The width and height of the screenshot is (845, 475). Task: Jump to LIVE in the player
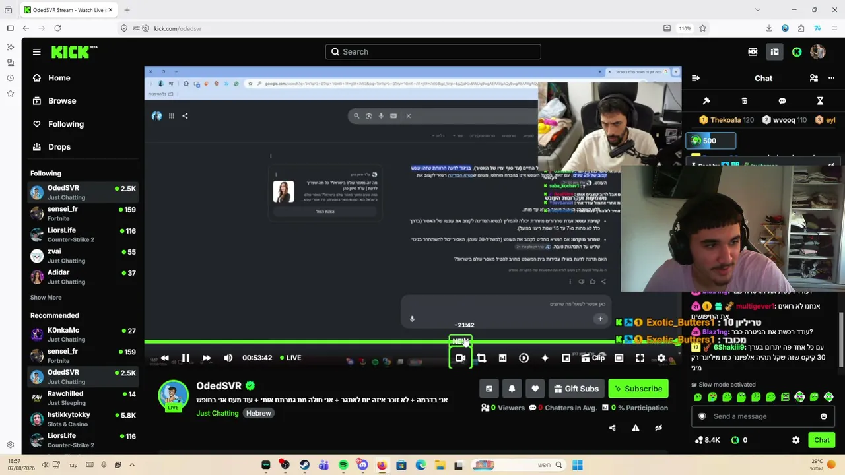point(290,358)
